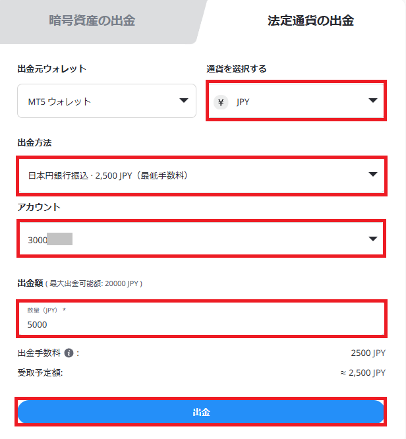Focus the 数量 (JPY) amount input field
Image resolution: width=406 pixels, height=439 pixels.
click(x=202, y=318)
